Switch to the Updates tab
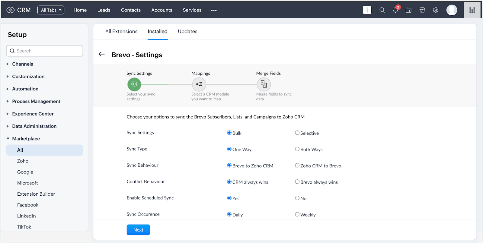 [x=187, y=31]
